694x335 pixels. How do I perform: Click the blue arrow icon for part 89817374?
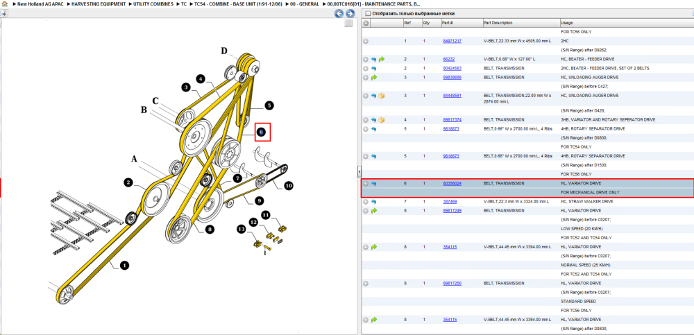(x=373, y=120)
